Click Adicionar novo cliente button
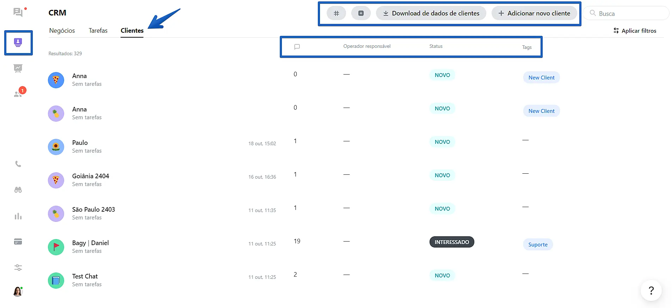This screenshot has width=672, height=308. 534,13
